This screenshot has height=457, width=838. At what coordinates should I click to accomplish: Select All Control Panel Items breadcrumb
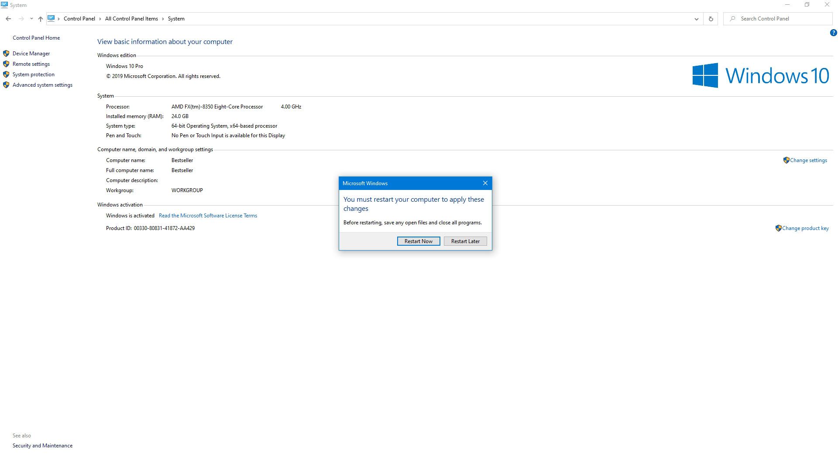click(131, 19)
